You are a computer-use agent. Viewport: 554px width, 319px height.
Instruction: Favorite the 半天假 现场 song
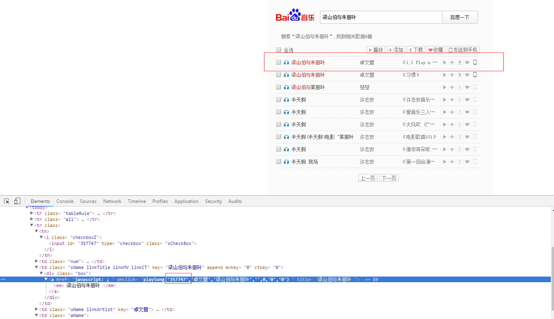pos(467,162)
